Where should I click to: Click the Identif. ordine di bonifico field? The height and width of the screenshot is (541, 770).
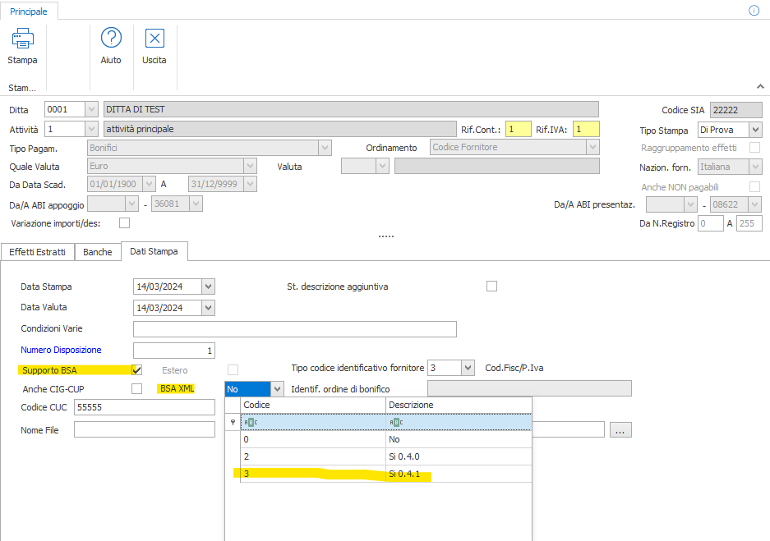point(529,388)
